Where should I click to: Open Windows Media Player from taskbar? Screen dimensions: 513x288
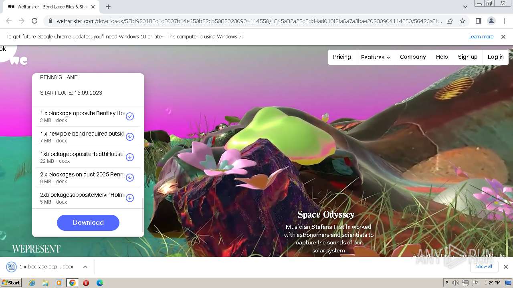pos(59,283)
